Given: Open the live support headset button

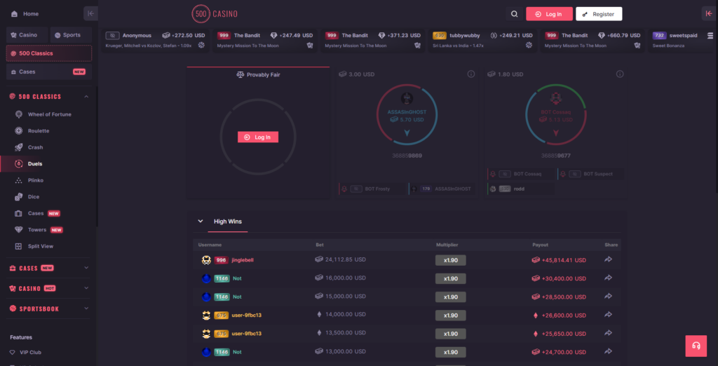Looking at the screenshot, I should (x=696, y=346).
